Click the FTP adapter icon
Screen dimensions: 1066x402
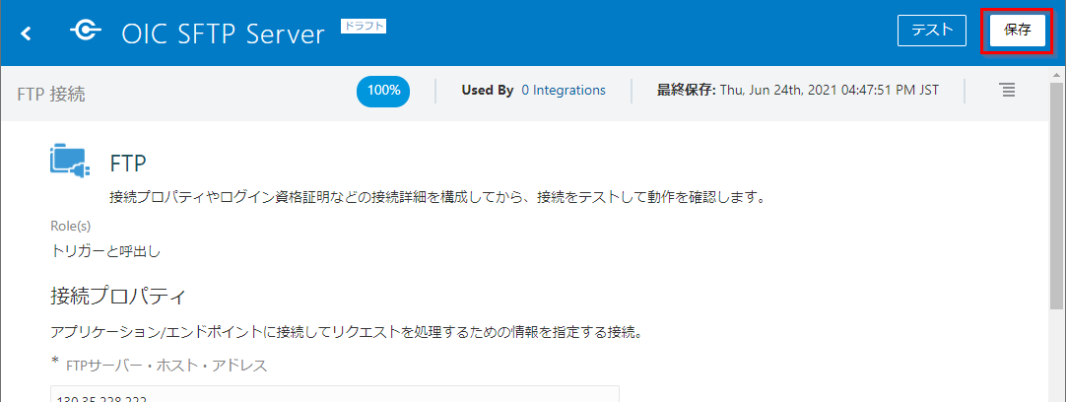70,161
